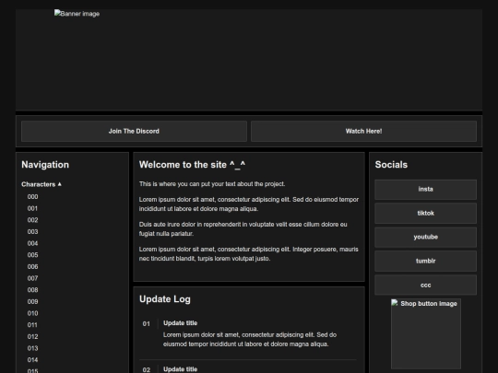Open character 006 link
This screenshot has width=498, height=373.
click(32, 267)
